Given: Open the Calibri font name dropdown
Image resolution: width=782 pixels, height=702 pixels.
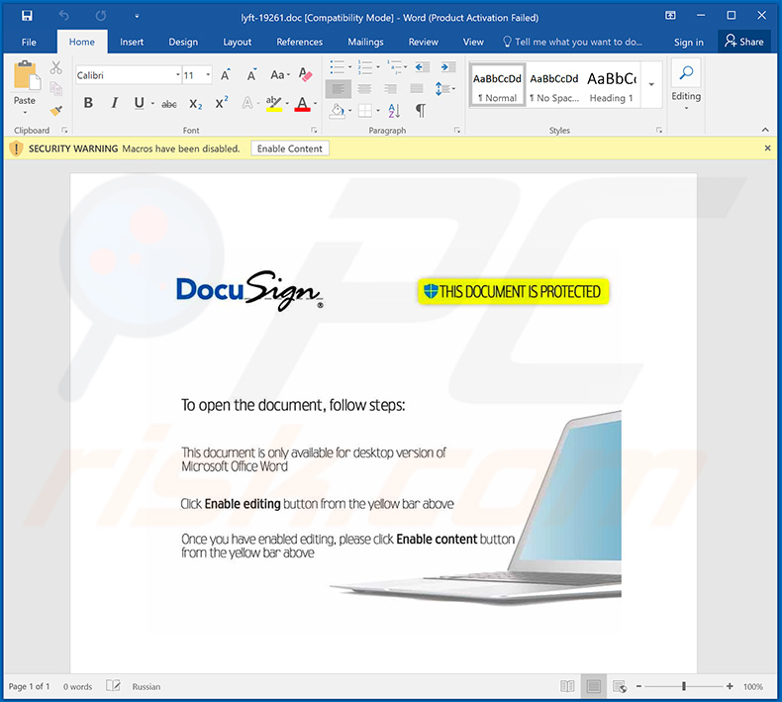Looking at the screenshot, I should [x=177, y=75].
